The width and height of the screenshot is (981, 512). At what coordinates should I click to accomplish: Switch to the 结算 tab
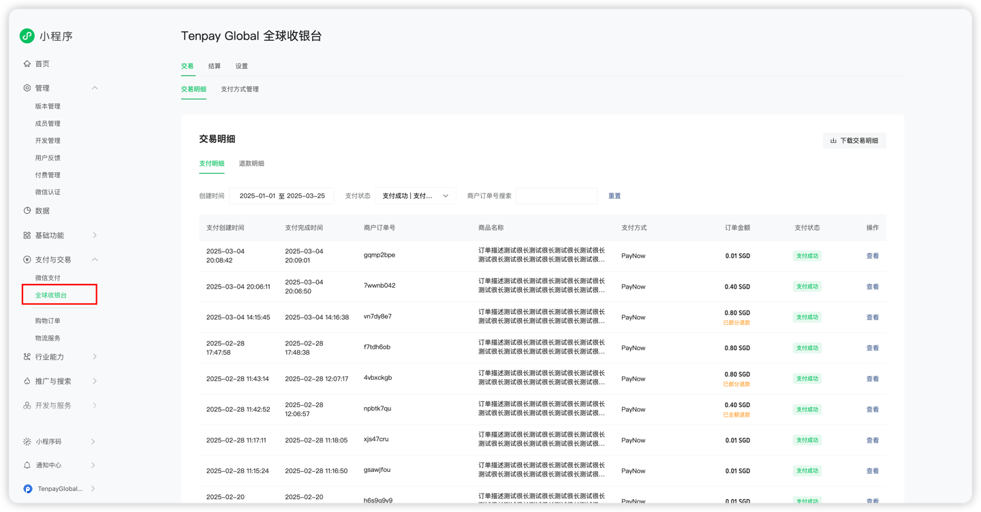pyautogui.click(x=215, y=66)
